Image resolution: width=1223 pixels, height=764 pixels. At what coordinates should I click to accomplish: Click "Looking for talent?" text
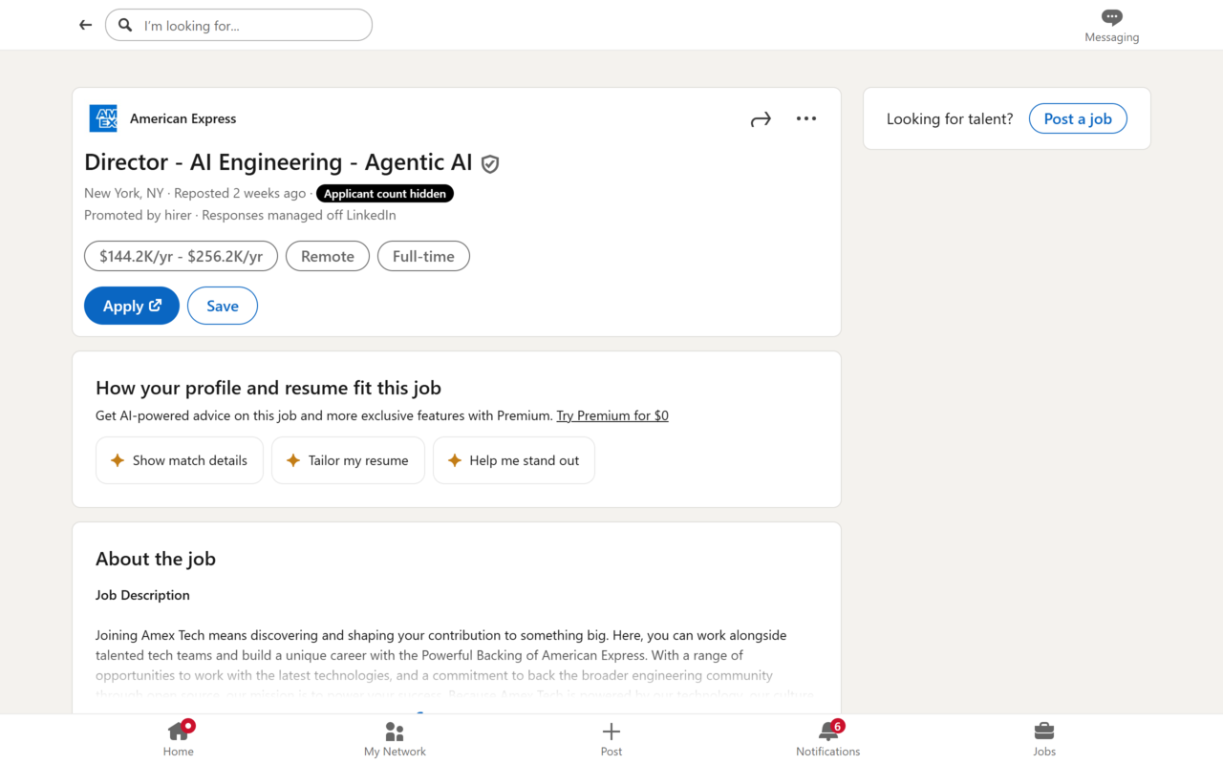[x=950, y=118]
